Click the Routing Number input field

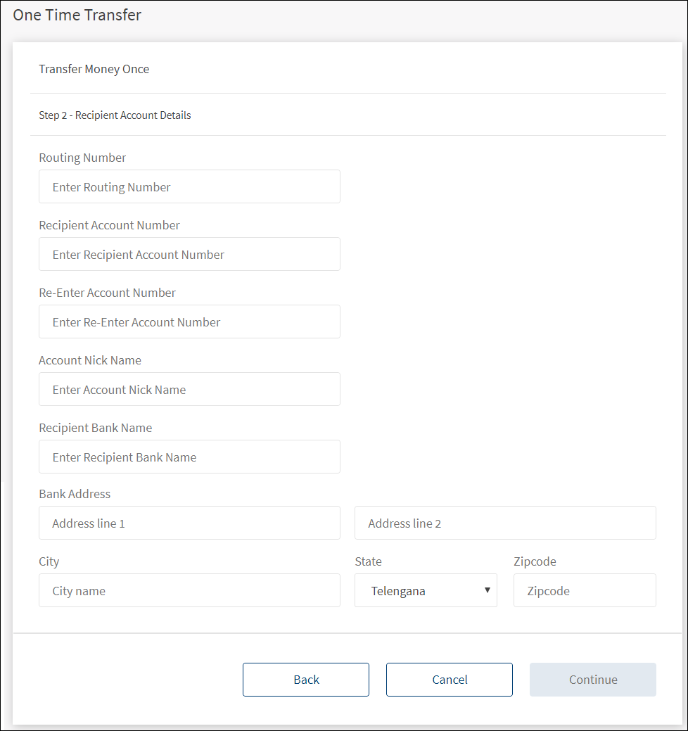189,186
